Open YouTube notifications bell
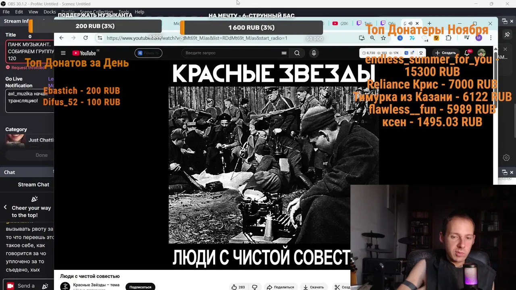Viewport: 516px width, 290px height. [x=467, y=53]
